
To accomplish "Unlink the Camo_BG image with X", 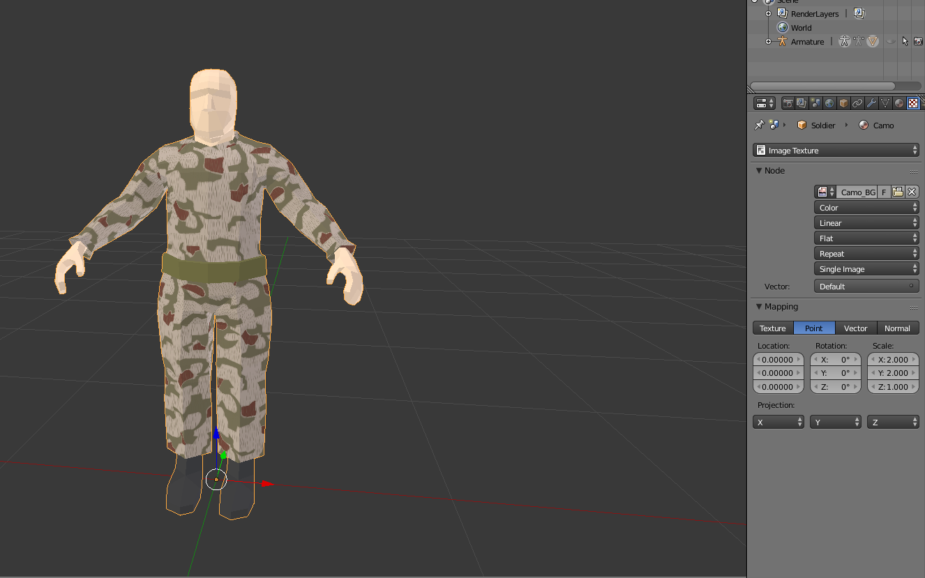I will 911,192.
